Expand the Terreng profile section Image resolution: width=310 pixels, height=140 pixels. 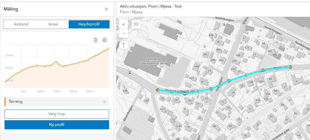57,102
